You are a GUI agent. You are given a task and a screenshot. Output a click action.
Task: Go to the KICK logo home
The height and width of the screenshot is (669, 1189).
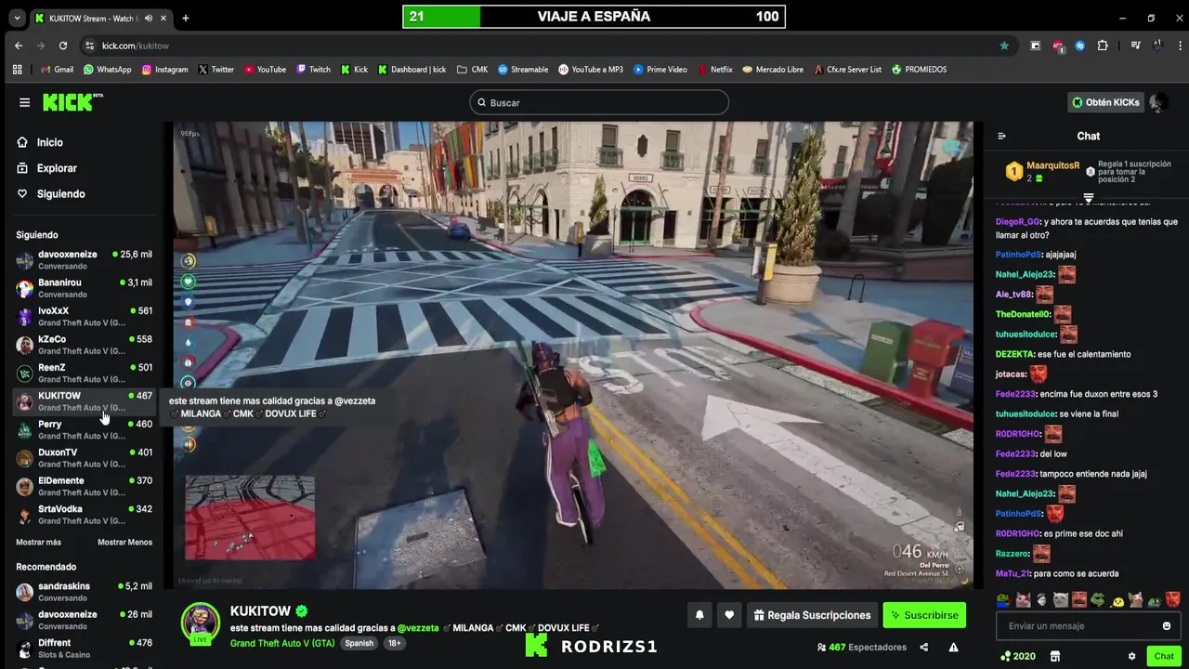click(72, 102)
